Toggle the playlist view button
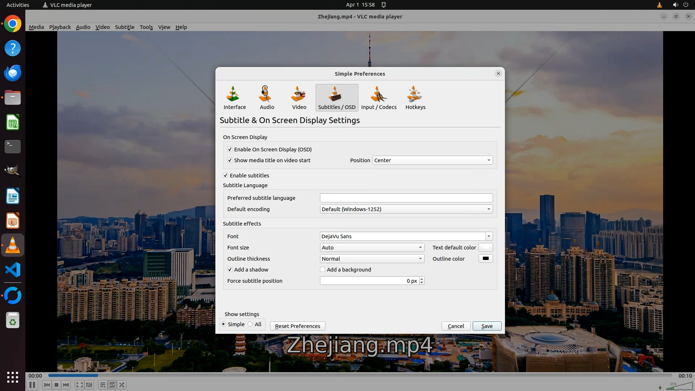The image size is (695, 391). [x=103, y=385]
